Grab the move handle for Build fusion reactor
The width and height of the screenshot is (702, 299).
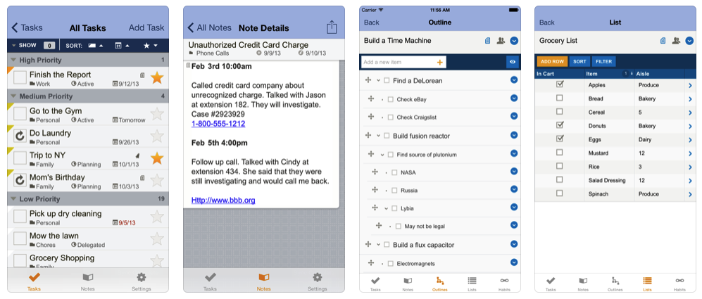click(368, 135)
